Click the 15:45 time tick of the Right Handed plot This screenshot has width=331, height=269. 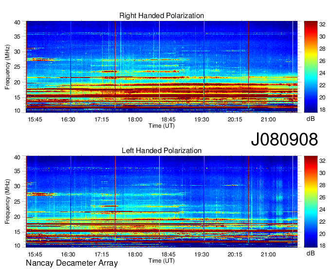[x=35, y=119]
